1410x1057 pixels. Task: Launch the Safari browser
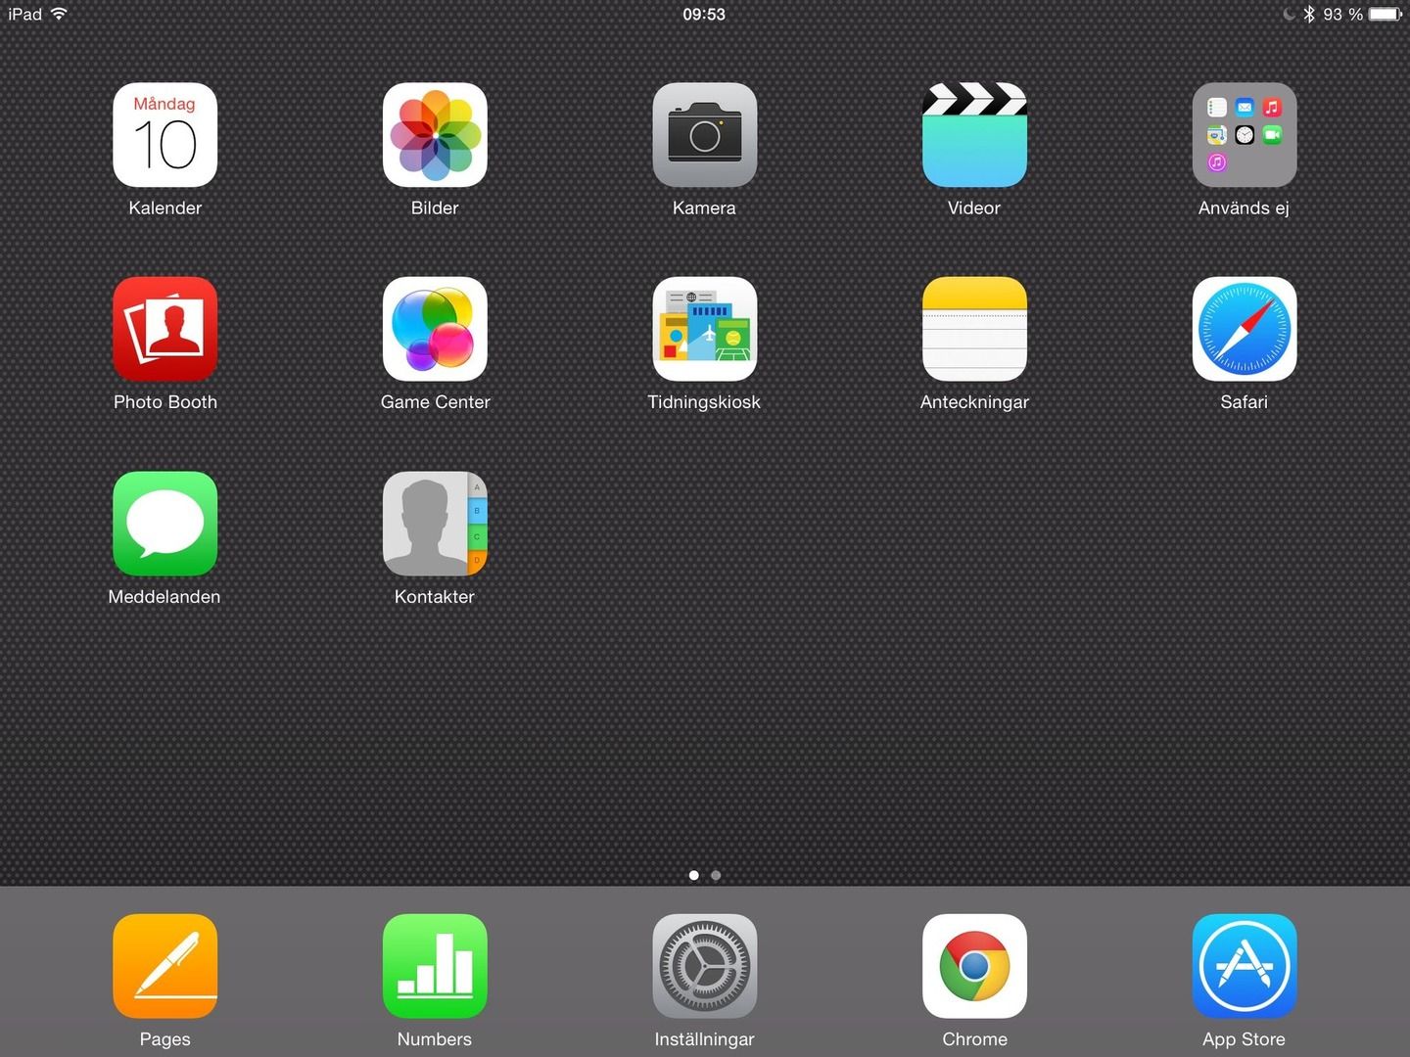[x=1244, y=329]
